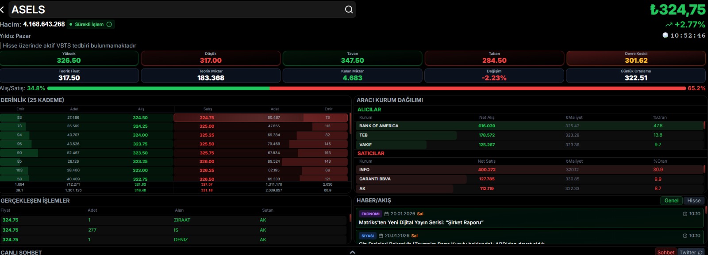Click the Günlük Ortalama 322.51 card
This screenshot has height=255, width=708.
pyautogui.click(x=636, y=75)
